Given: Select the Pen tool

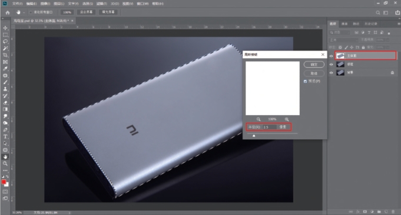Looking at the screenshot, I should 5,130.
